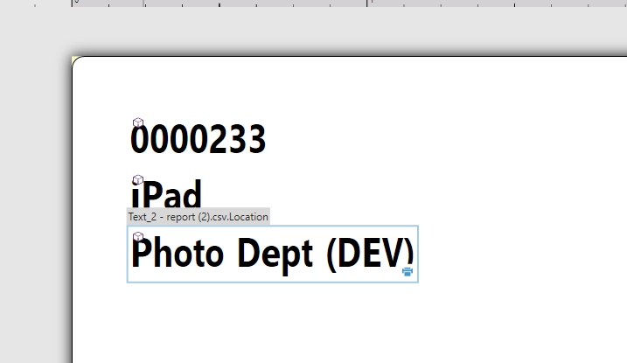Click the Text_2 - report (2).csv.Location tooltip label

coord(199,217)
